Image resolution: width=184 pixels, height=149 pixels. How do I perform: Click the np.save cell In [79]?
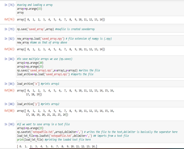100,29
